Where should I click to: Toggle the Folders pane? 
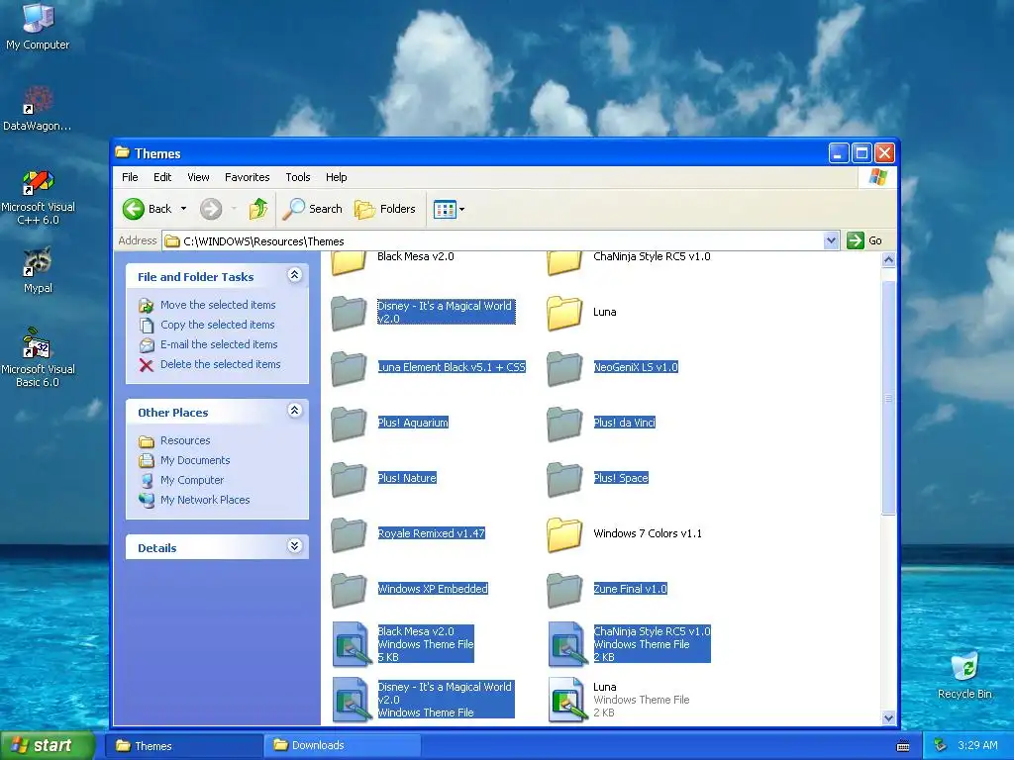tap(385, 209)
